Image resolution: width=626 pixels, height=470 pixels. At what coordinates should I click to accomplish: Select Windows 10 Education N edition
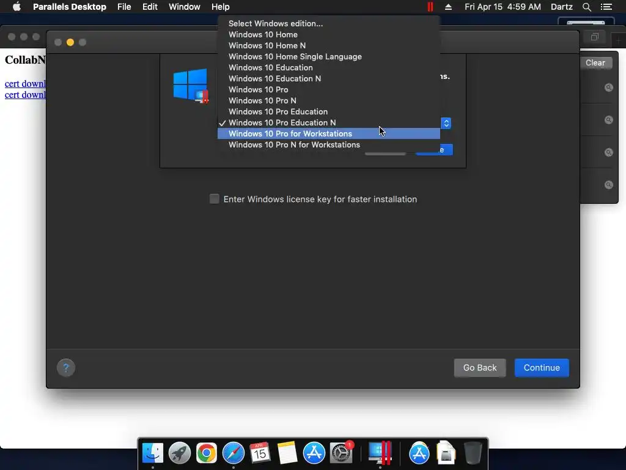328,78
